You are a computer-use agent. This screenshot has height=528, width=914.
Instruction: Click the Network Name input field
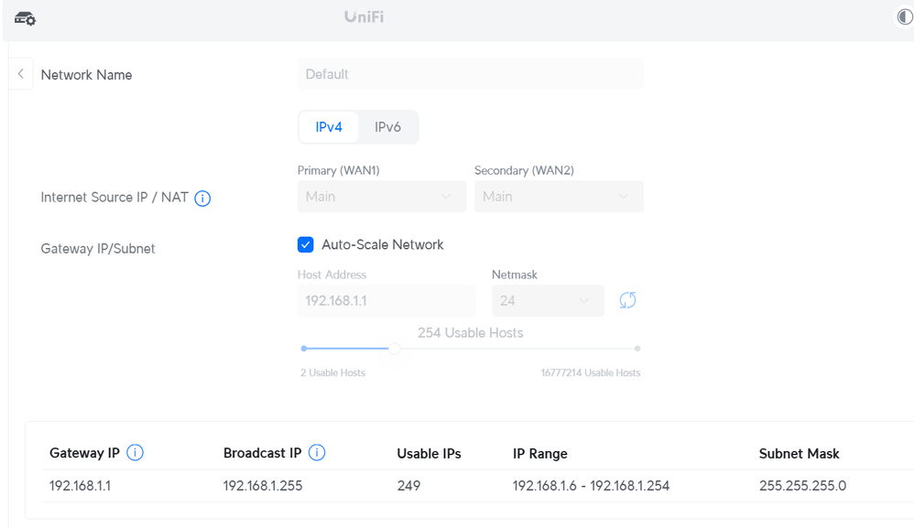pos(470,74)
